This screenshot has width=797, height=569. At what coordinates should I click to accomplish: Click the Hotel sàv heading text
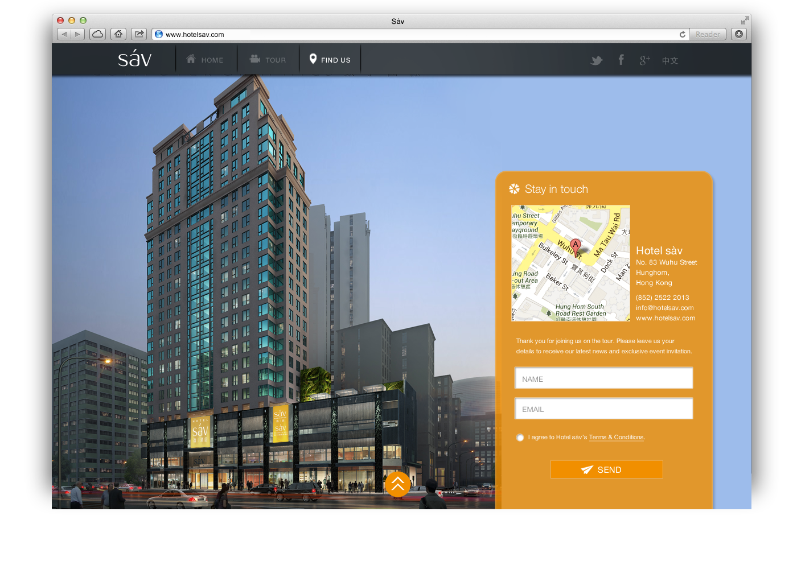click(659, 251)
